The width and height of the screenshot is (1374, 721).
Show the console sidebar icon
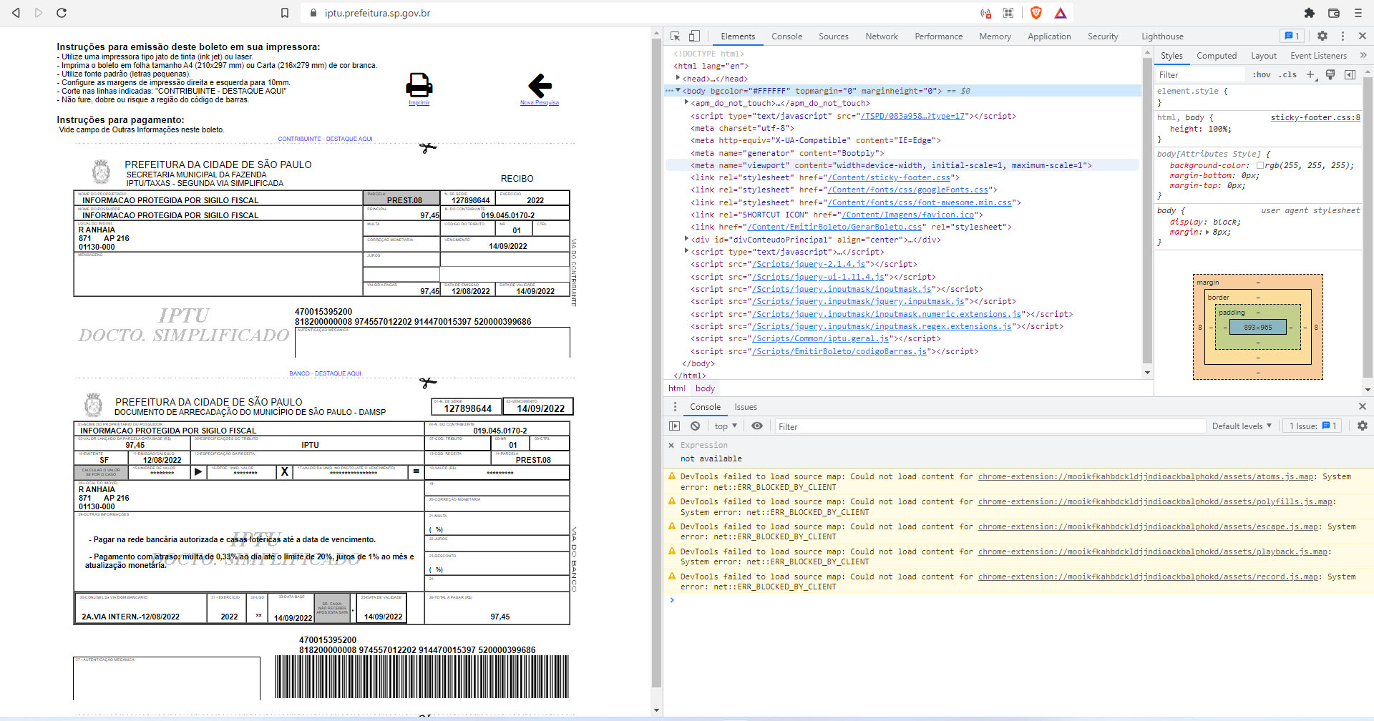pos(674,426)
